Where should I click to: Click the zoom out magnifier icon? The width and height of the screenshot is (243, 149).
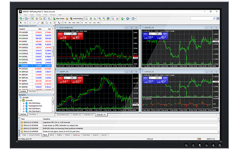104,19
